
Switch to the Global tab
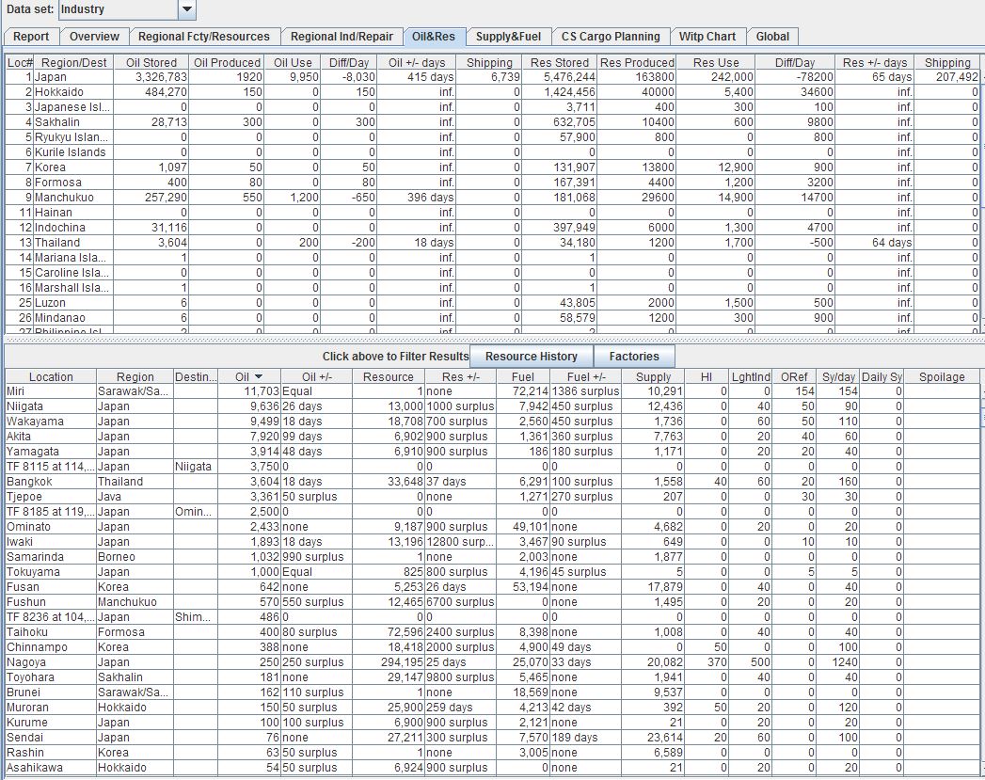[x=772, y=37]
